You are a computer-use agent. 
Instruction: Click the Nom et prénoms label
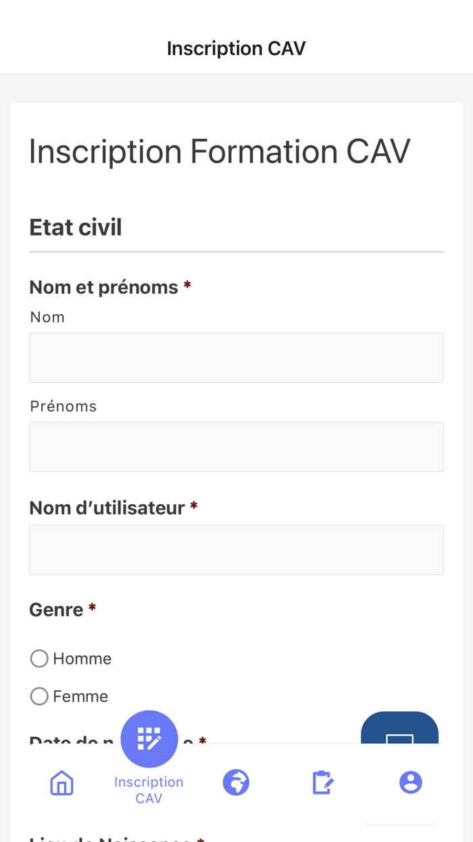103,286
